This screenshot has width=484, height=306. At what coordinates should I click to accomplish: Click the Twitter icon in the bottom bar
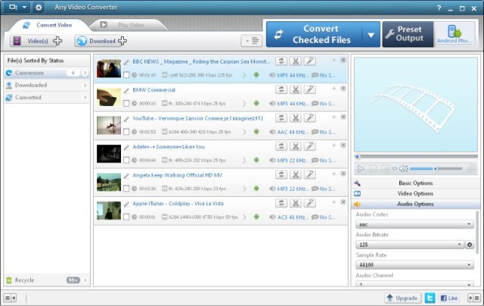click(x=430, y=298)
